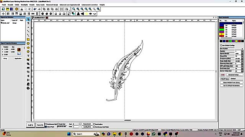
Task: Click the Total count input field
Action: (76, 127)
